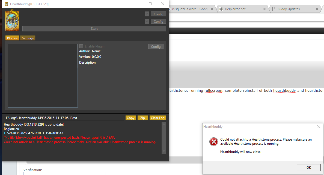This screenshot has height=175, width=324.
Task: Click the 'is up to date!' log line
Action: pos(34,124)
